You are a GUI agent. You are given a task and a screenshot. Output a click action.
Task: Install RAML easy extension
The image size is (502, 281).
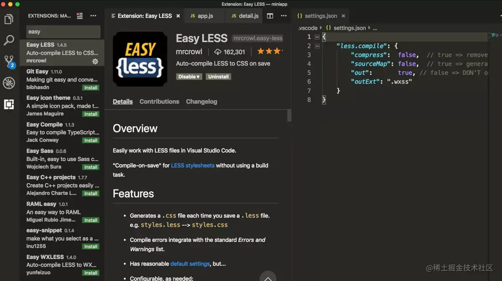pyautogui.click(x=91, y=220)
